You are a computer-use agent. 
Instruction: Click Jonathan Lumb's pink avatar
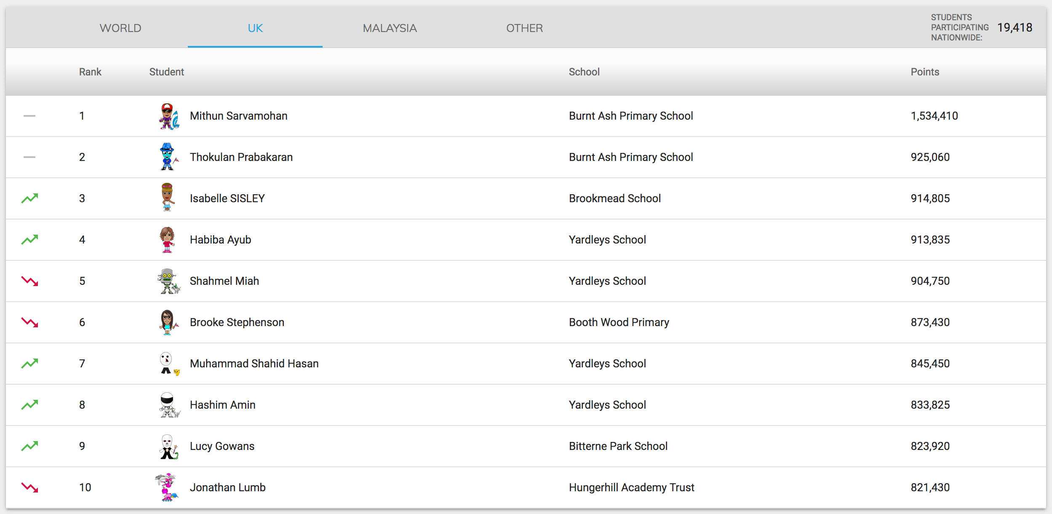pos(167,487)
